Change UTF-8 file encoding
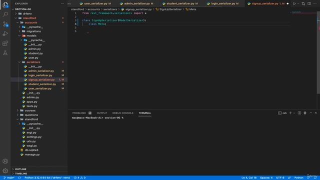320x180 pixels. click(280, 178)
